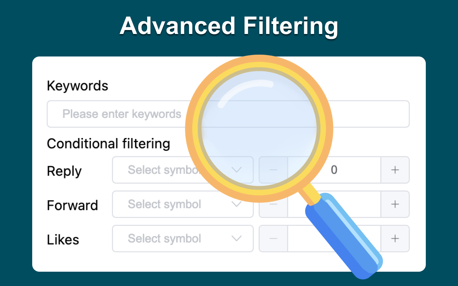Click the chevron arrow in the Likes dropdown
The height and width of the screenshot is (286, 458).
(237, 238)
